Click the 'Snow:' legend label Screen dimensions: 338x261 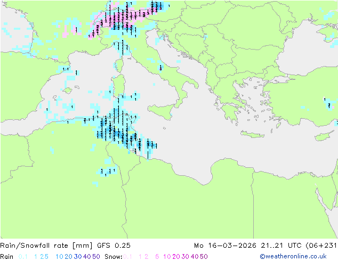point(114,257)
